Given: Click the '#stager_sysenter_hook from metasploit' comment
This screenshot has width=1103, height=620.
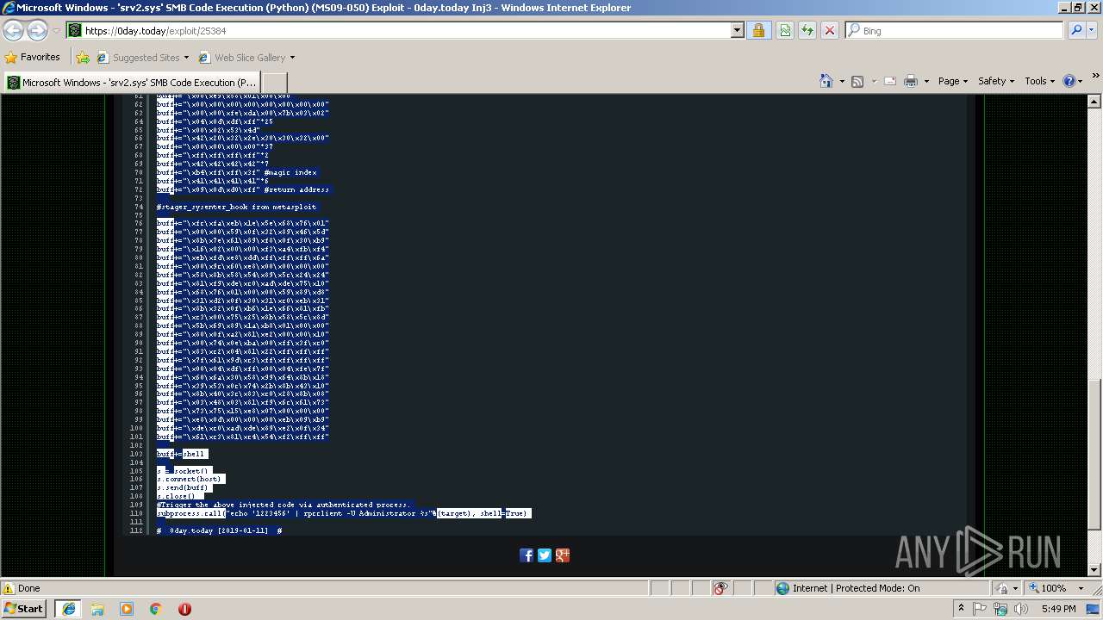Looking at the screenshot, I should [236, 207].
